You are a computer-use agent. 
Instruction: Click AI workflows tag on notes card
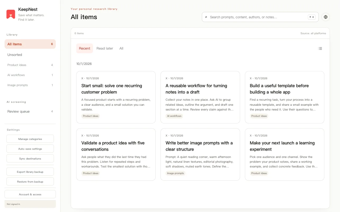click(x=174, y=116)
